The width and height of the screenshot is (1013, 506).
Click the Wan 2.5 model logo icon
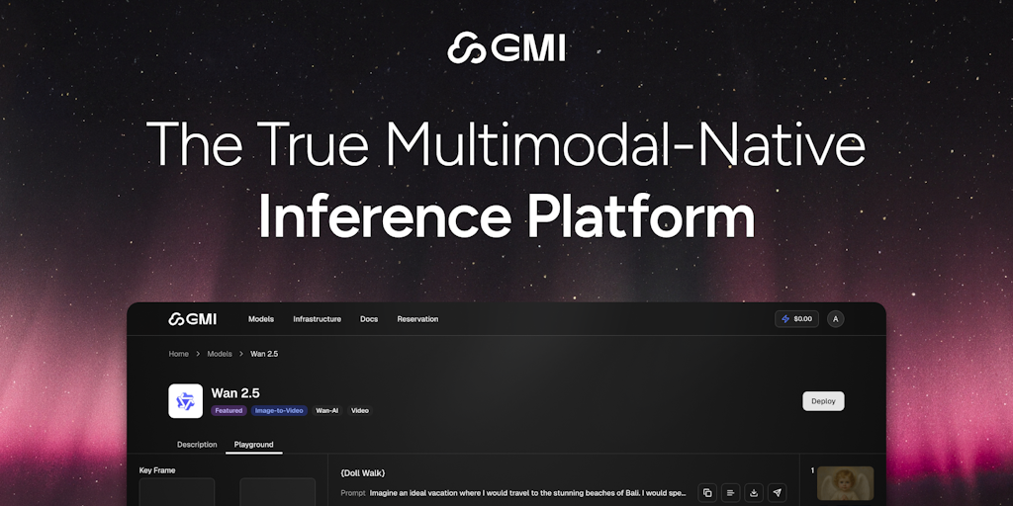(185, 401)
